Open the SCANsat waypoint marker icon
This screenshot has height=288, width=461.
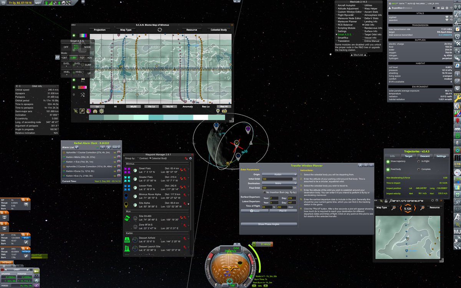pyautogui.click(x=218, y=111)
